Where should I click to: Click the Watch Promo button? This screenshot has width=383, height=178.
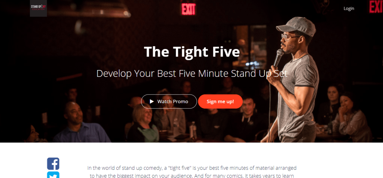tap(169, 101)
